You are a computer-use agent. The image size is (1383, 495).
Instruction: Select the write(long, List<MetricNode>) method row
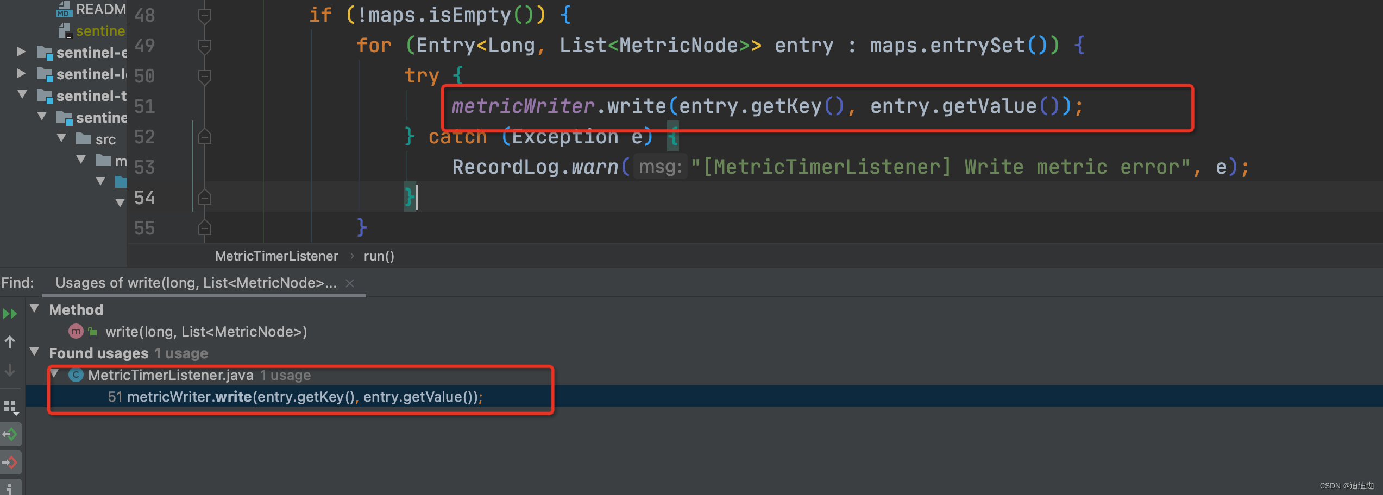pyautogui.click(x=206, y=331)
